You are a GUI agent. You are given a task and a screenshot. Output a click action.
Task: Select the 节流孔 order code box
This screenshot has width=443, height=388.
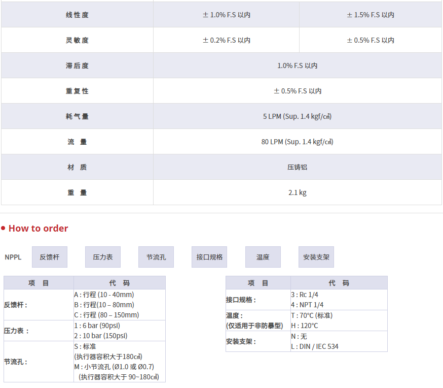click(x=156, y=257)
